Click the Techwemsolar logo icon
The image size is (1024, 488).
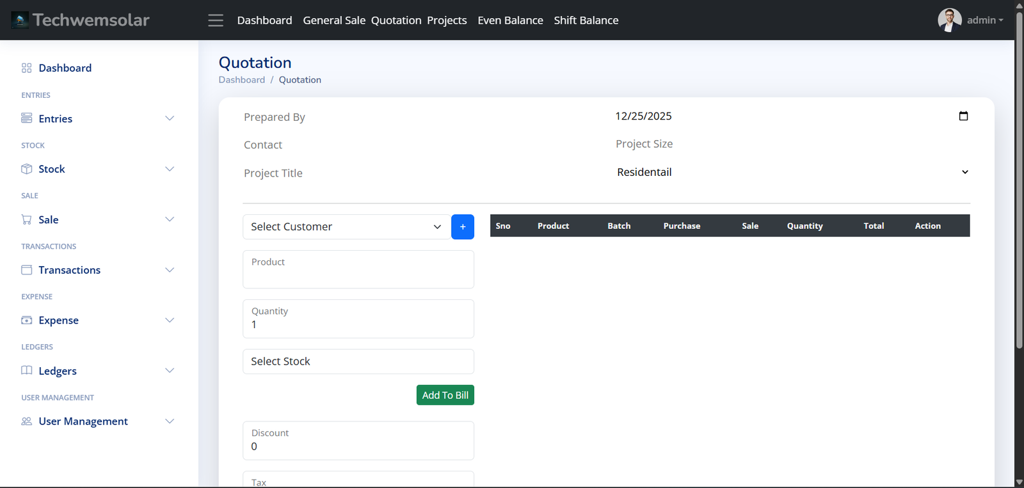20,20
